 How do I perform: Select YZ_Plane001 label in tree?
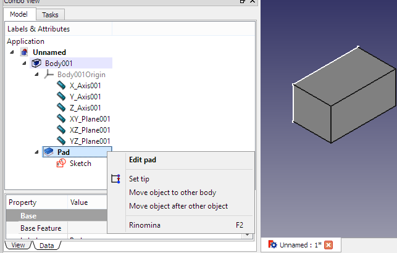click(90, 141)
